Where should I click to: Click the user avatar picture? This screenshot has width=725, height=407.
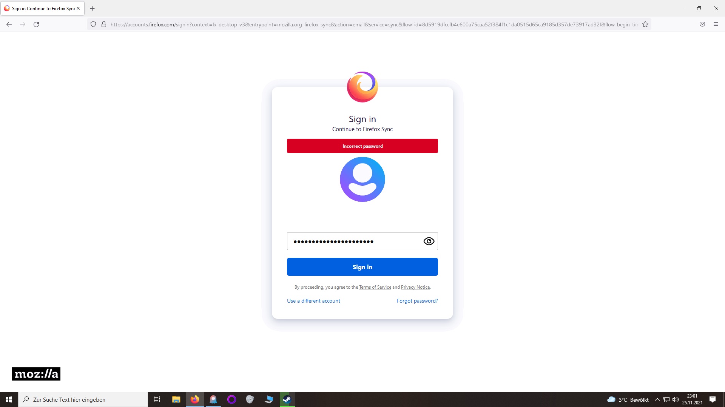click(x=362, y=179)
